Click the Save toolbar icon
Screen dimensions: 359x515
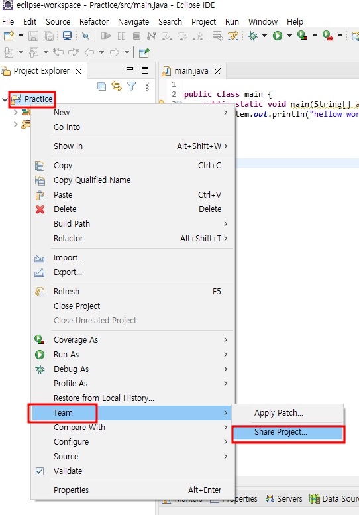coord(33,36)
